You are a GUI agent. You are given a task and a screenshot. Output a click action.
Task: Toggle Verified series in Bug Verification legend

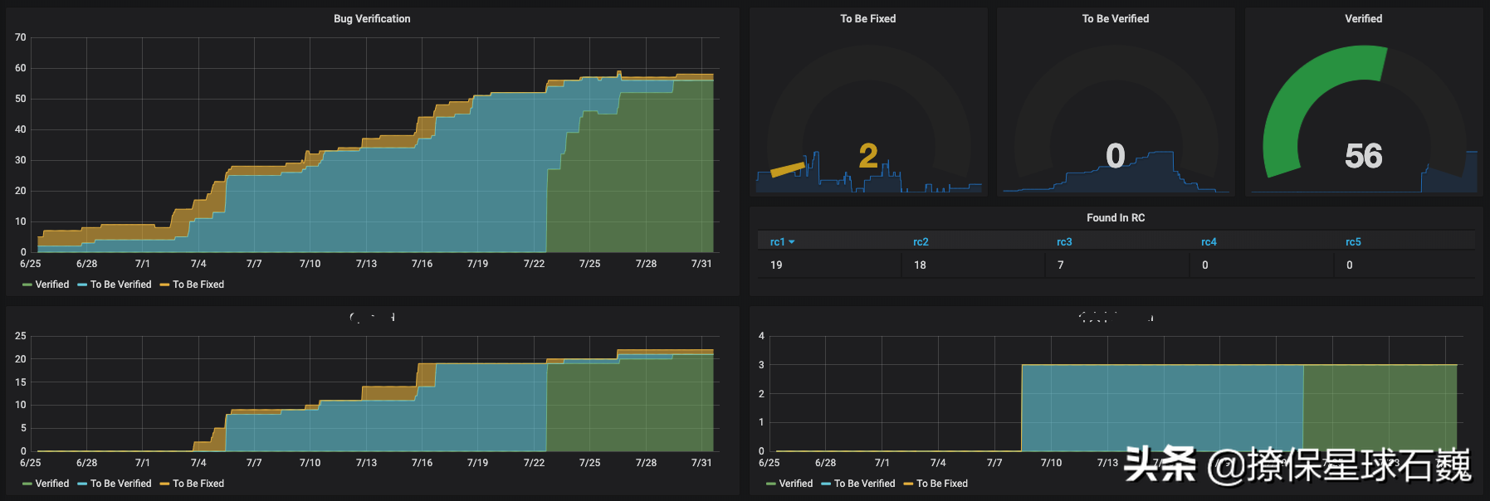(x=51, y=285)
